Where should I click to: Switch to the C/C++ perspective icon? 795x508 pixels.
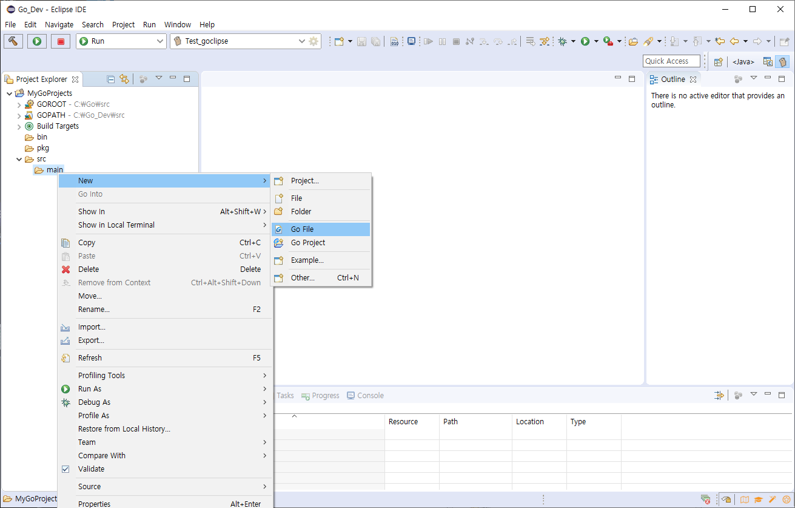click(768, 61)
